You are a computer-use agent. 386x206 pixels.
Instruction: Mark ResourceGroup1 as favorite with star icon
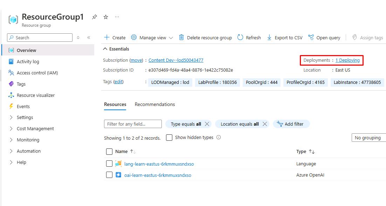point(106,17)
